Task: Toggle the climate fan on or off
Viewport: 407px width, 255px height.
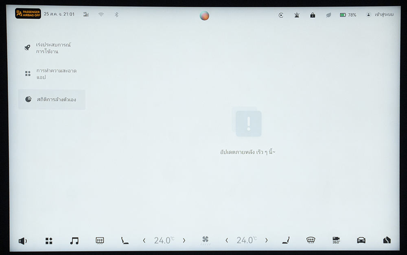Action: pyautogui.click(x=206, y=240)
